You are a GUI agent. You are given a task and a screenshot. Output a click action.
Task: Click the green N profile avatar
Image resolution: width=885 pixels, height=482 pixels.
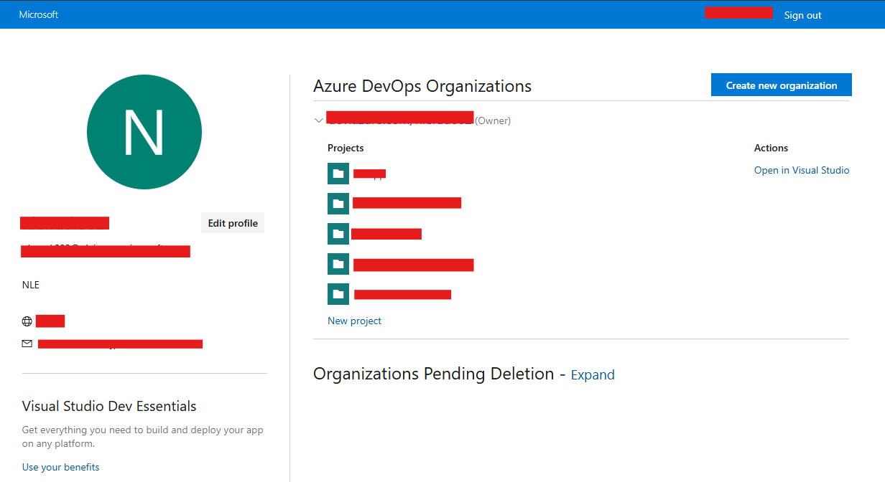coord(144,132)
